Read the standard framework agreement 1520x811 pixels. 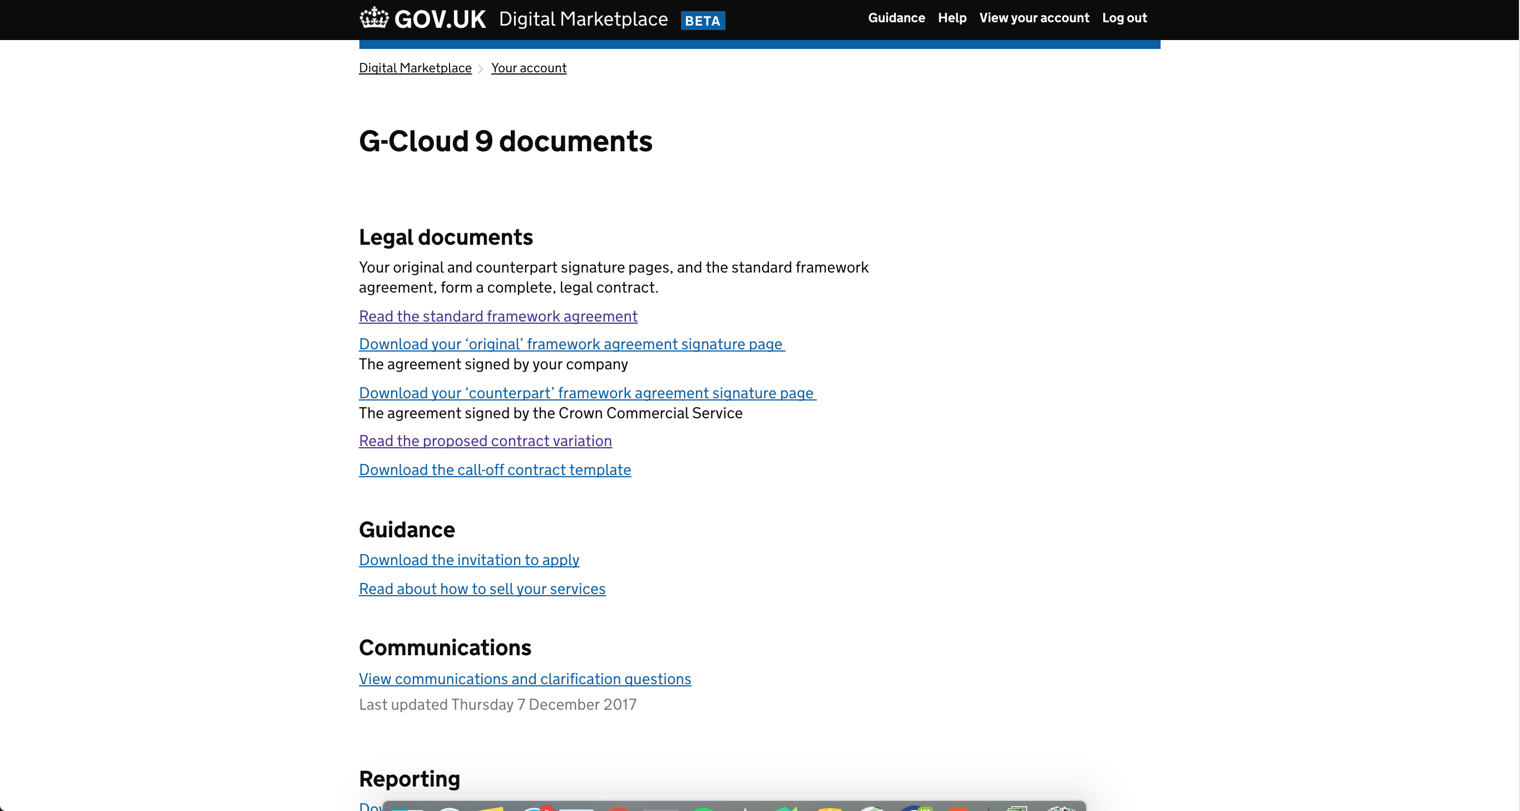[x=499, y=314]
